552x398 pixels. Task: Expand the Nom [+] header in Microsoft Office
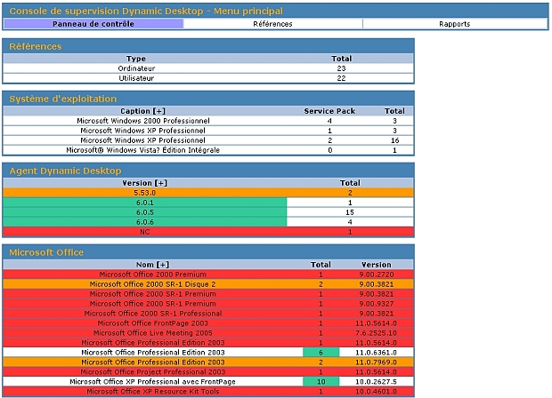point(152,265)
